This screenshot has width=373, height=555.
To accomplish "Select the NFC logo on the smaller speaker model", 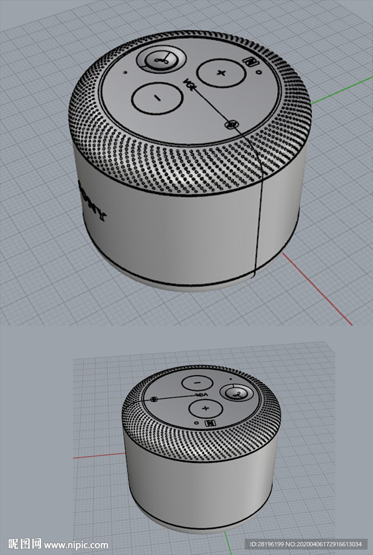I will point(210,423).
